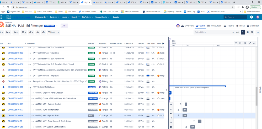Center the Gantt chart on today

pyautogui.click(x=236, y=43)
